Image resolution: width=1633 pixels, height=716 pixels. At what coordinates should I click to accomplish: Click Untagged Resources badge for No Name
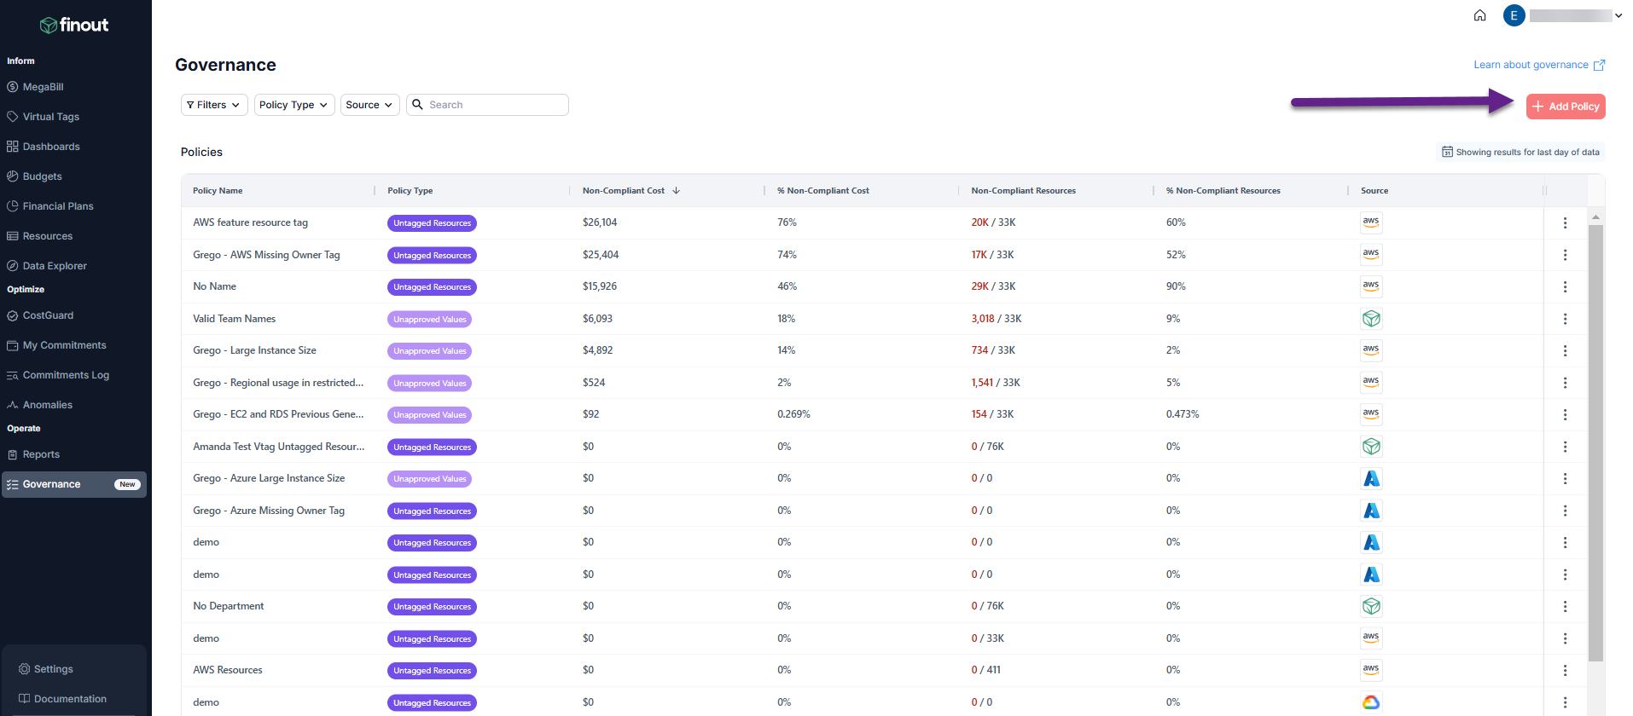432,287
